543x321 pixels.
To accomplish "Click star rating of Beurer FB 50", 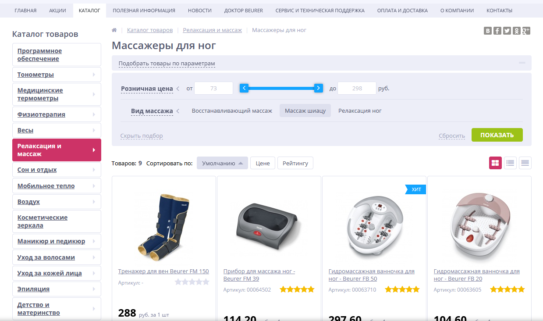I will point(402,289).
